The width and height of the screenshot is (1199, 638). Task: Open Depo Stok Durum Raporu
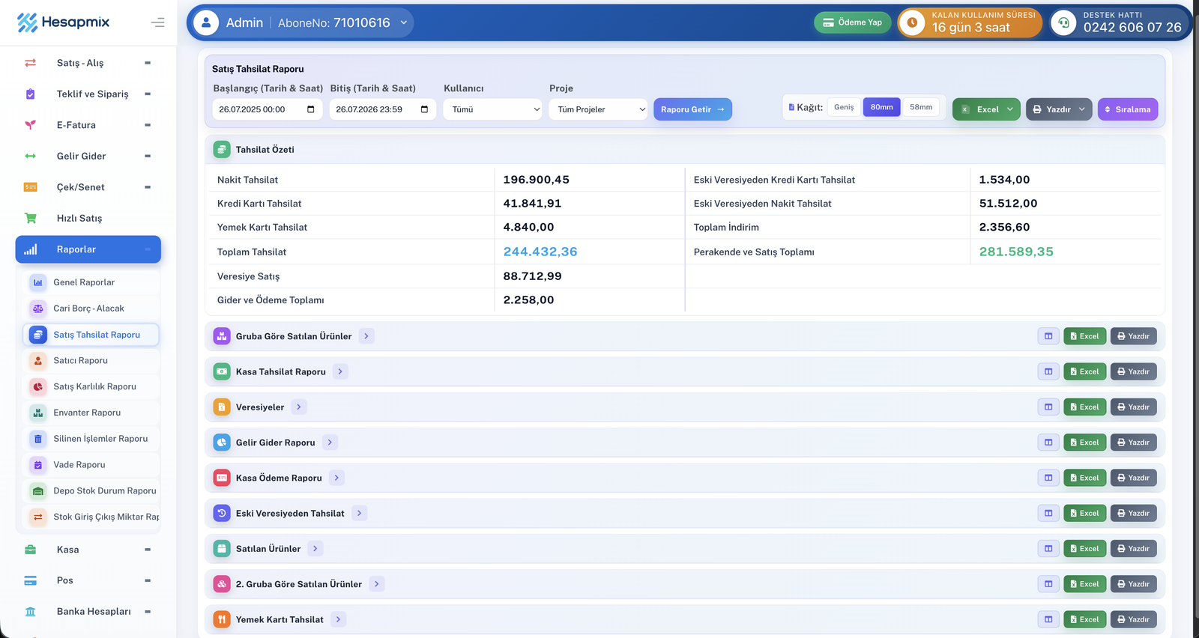[91, 490]
